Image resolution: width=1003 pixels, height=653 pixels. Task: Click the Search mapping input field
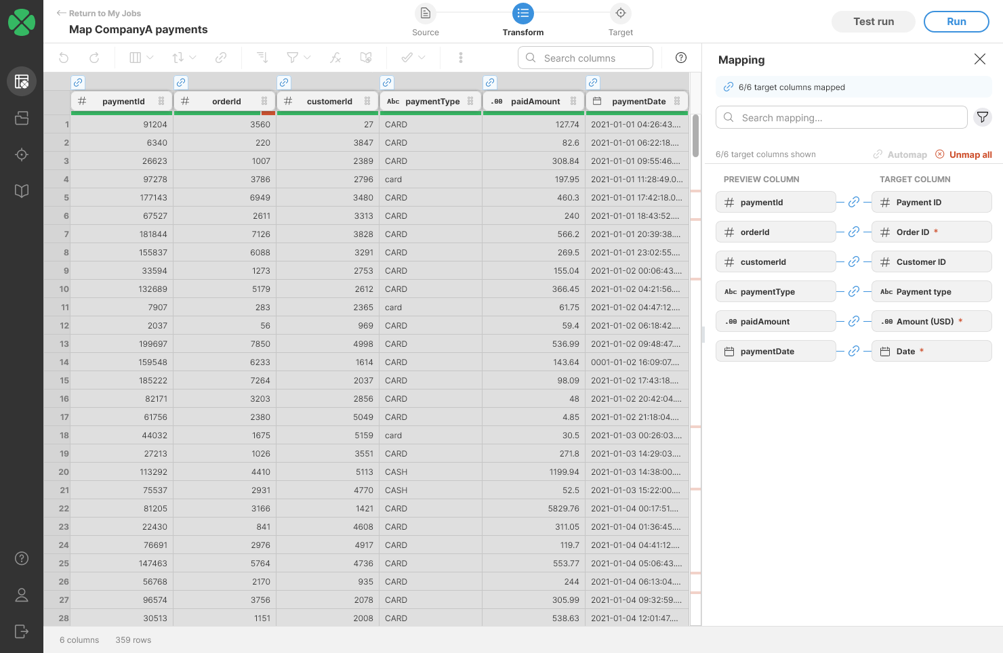click(841, 118)
